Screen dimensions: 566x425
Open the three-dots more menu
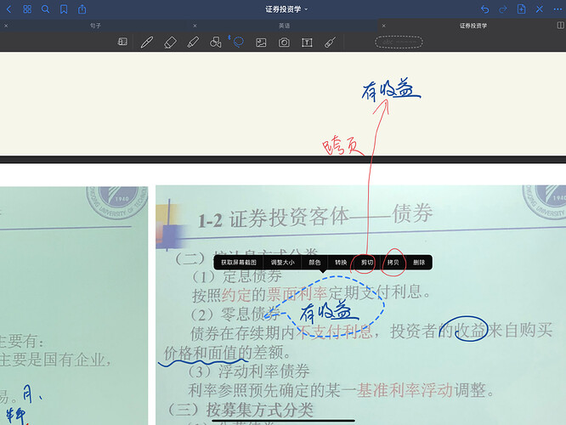(558, 9)
